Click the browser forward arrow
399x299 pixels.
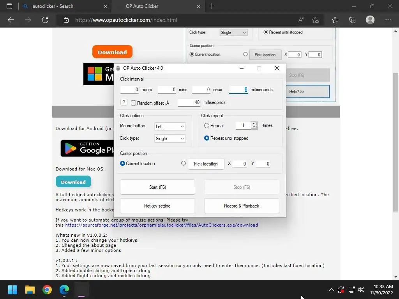click(x=28, y=20)
